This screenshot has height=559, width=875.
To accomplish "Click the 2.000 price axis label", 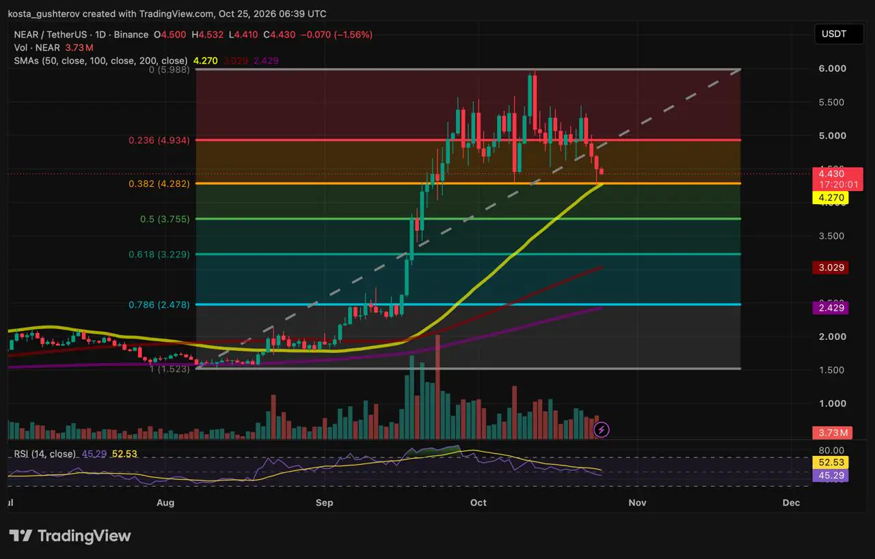I will 832,336.
